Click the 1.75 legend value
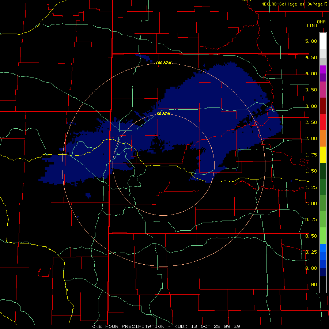The width and height of the screenshot is (329, 329). [x=311, y=155]
